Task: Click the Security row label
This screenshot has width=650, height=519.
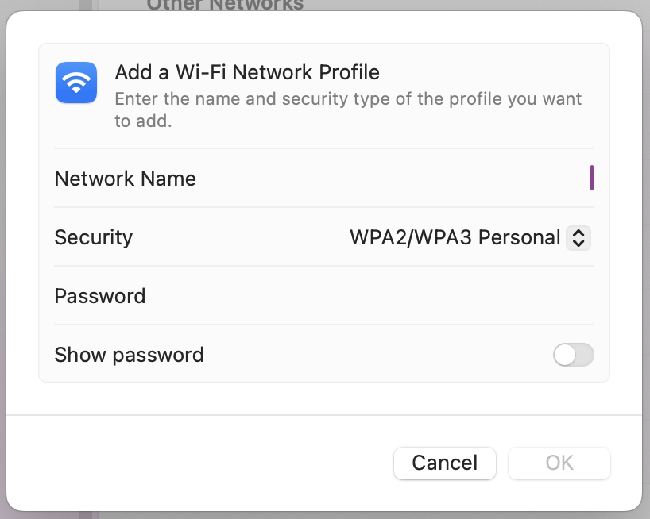Action: pos(93,237)
